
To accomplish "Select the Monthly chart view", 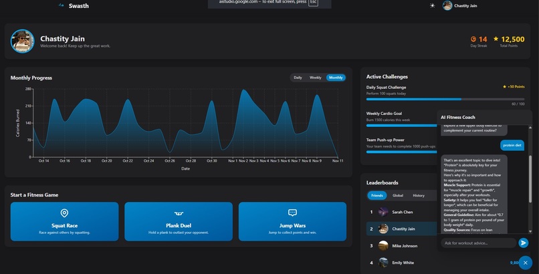I will (x=336, y=78).
